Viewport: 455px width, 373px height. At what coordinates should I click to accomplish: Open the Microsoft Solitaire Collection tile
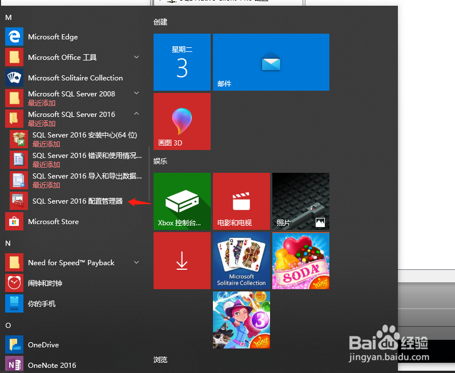pyautogui.click(x=241, y=261)
